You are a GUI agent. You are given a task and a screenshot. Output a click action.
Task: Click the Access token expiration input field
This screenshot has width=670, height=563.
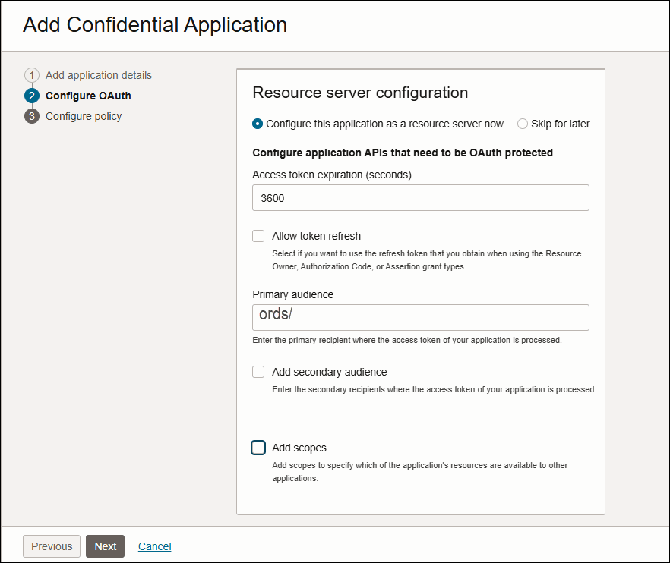coord(420,198)
